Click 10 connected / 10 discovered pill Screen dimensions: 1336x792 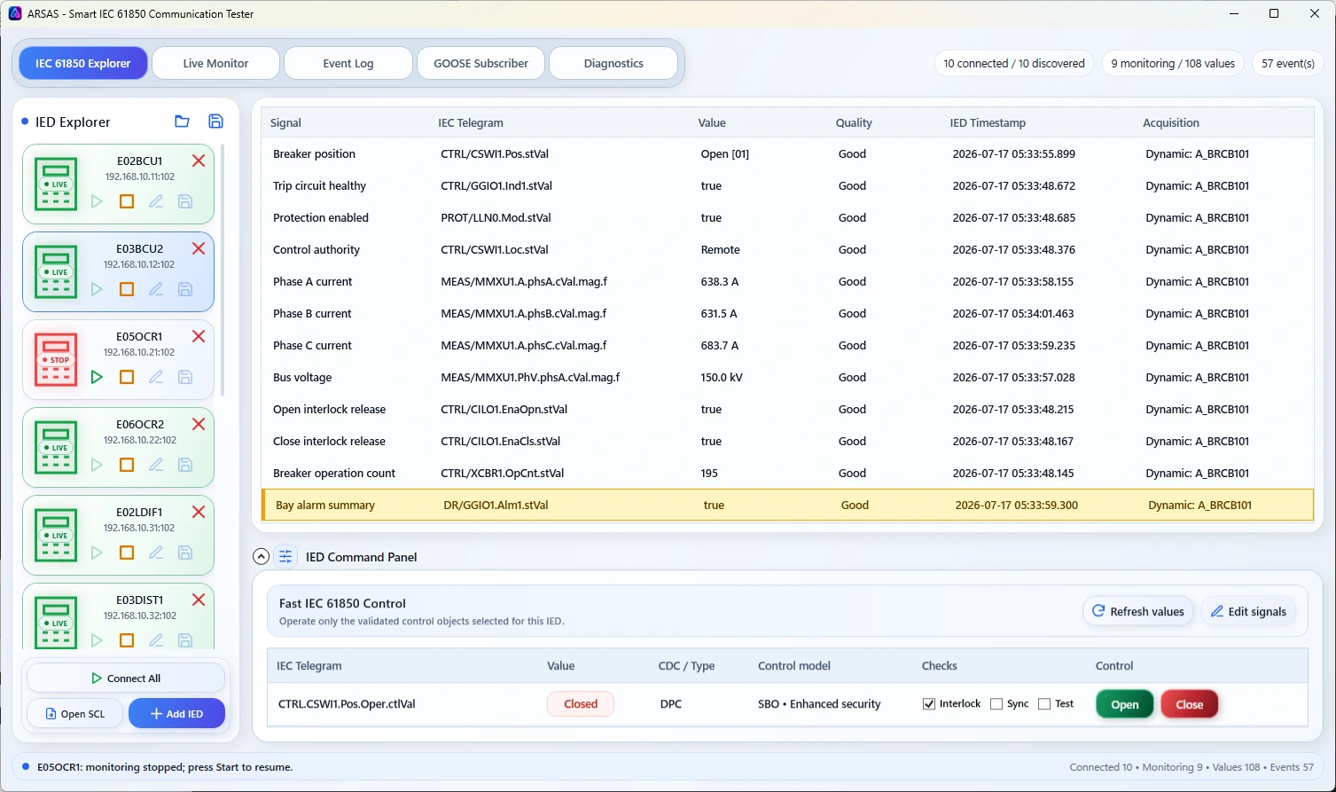(x=1013, y=63)
